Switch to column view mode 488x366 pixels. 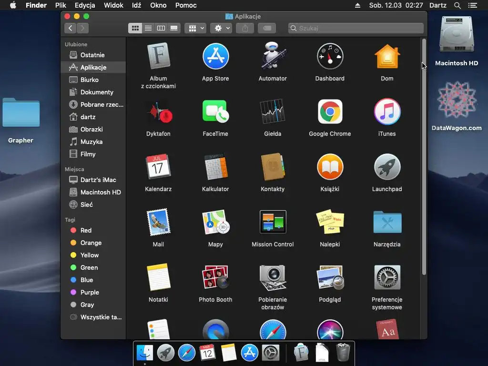[161, 28]
